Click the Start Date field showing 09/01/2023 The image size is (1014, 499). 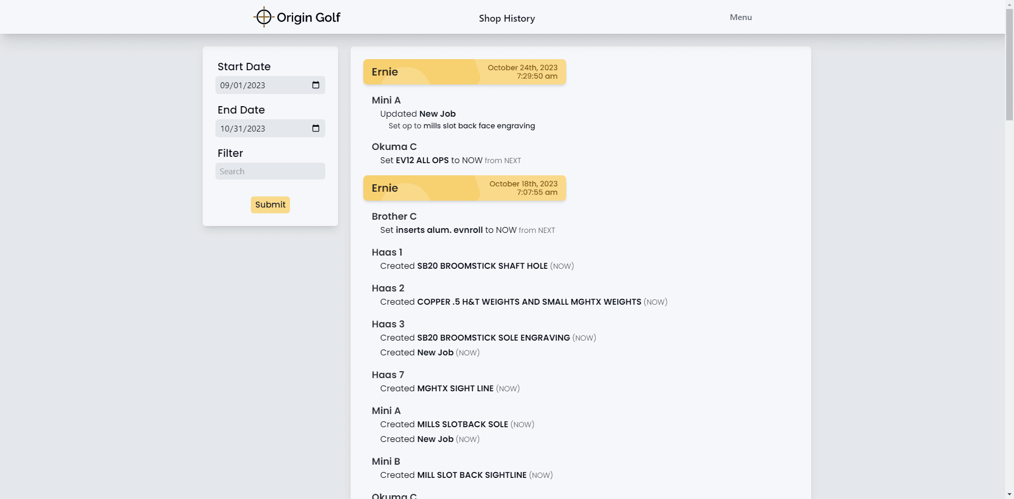pos(261,85)
